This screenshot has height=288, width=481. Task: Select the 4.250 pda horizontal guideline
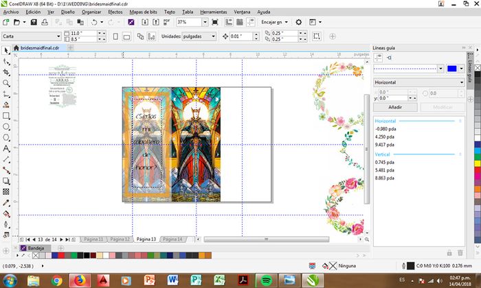click(385, 136)
